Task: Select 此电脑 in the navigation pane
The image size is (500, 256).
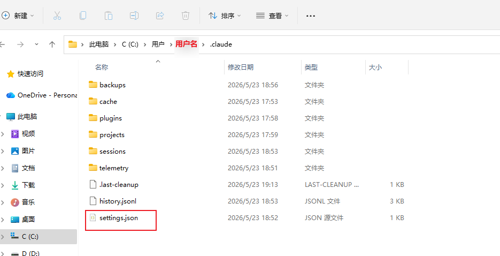Action: click(22, 117)
